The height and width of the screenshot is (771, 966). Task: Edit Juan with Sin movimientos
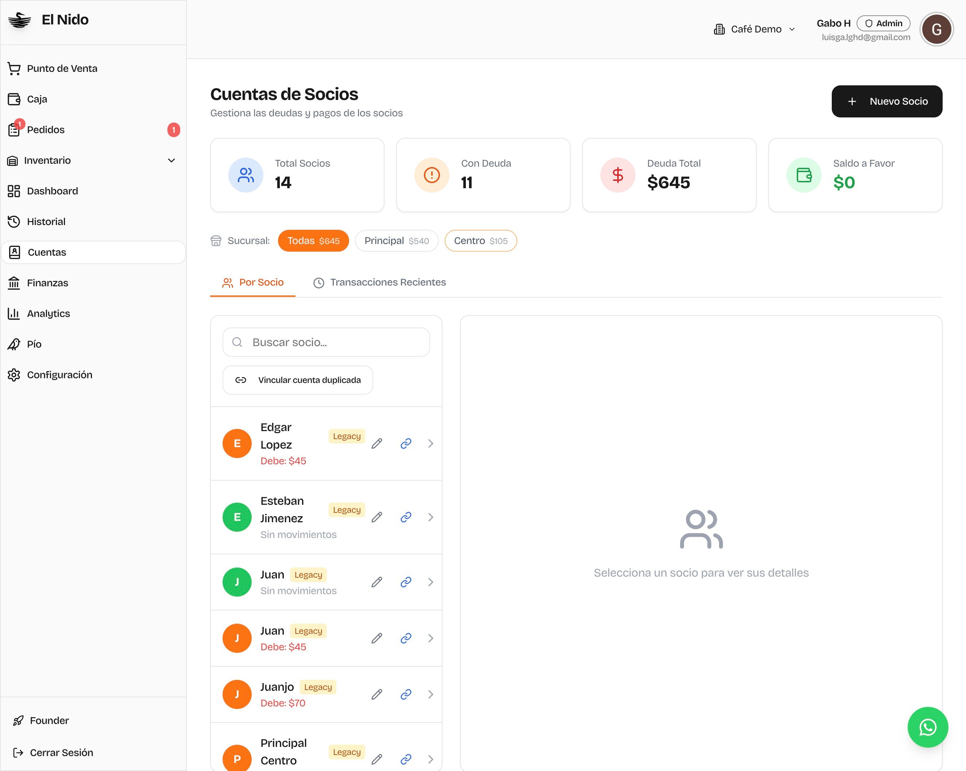[377, 582]
